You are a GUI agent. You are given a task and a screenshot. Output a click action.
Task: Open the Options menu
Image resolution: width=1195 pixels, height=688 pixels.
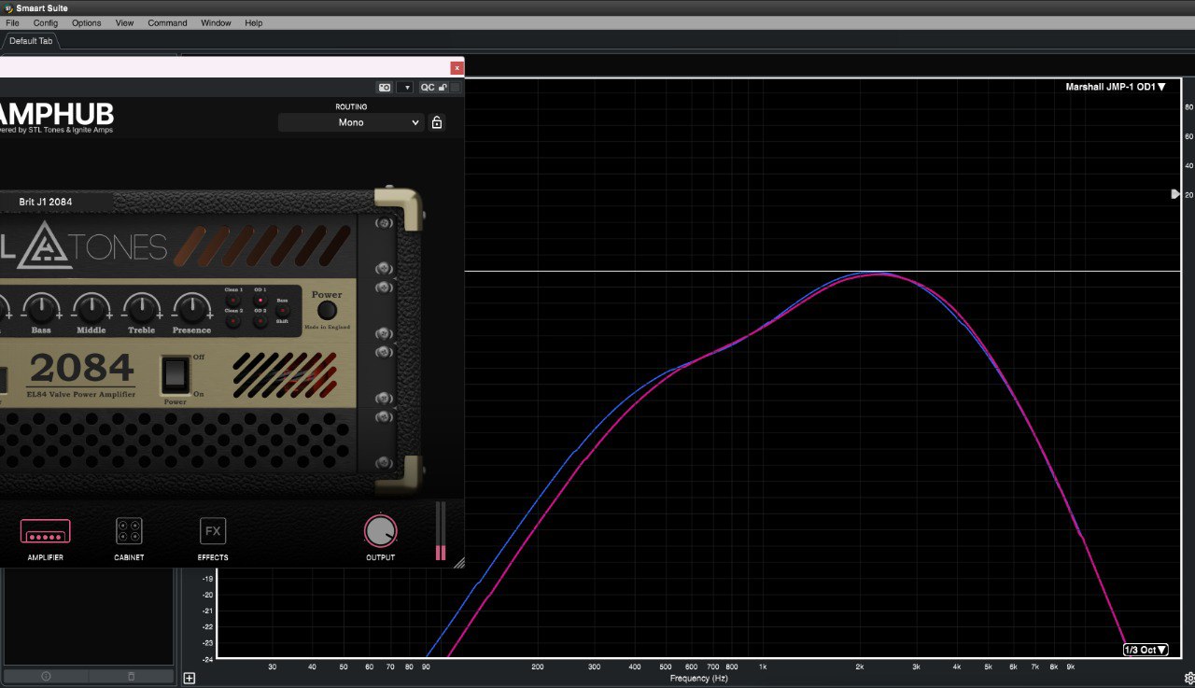click(86, 22)
